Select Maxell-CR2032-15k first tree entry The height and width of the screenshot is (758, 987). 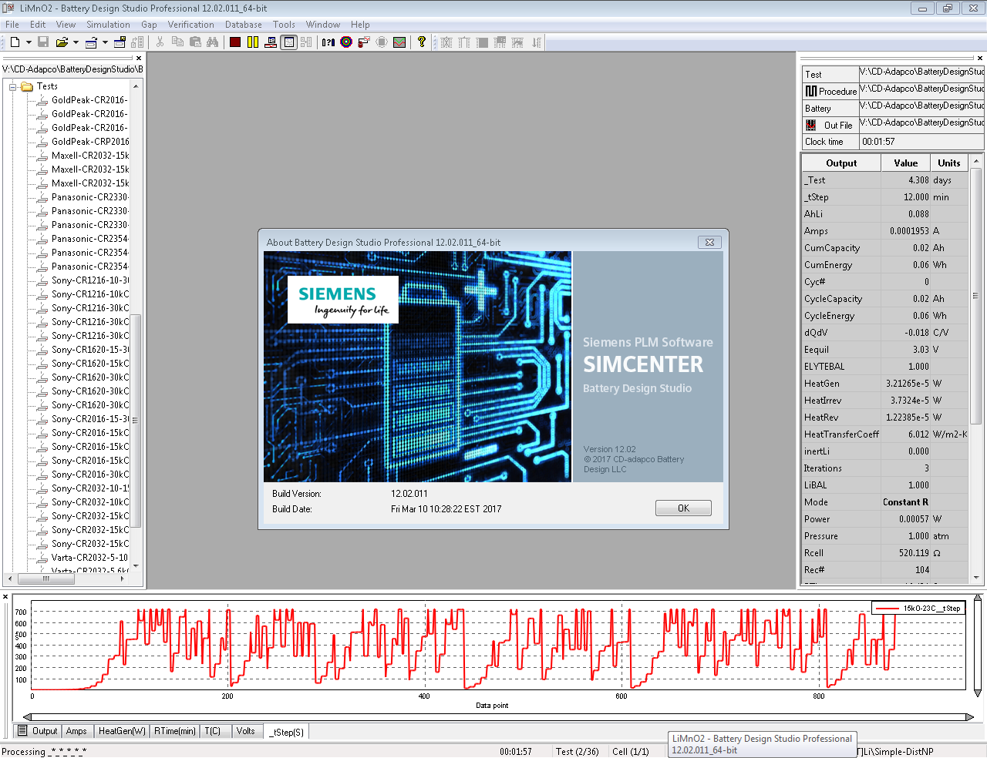(90, 156)
